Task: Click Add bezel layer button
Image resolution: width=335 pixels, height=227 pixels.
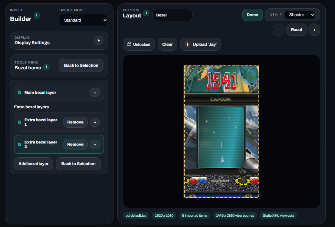Action: (34, 164)
